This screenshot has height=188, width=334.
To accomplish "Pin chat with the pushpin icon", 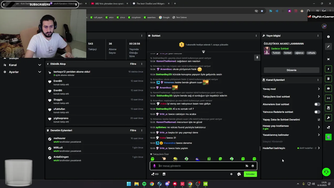I will coord(257,58).
